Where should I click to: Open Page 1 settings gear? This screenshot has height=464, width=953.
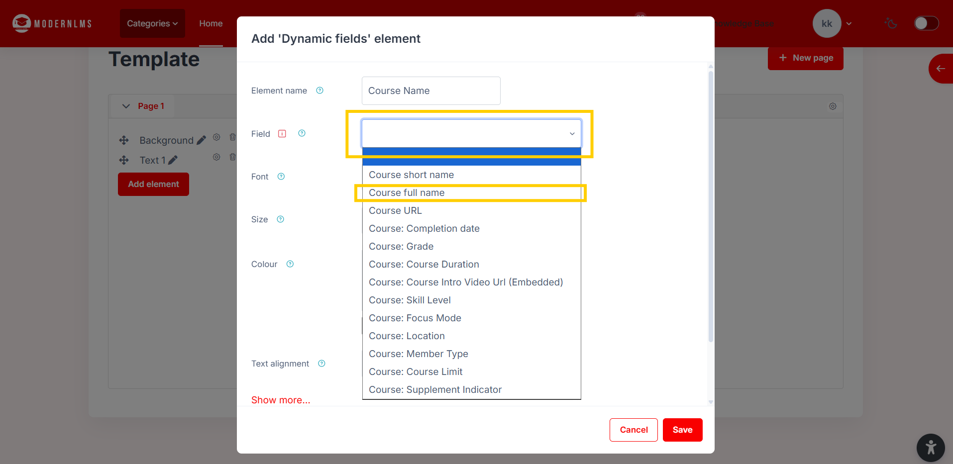coord(833,106)
